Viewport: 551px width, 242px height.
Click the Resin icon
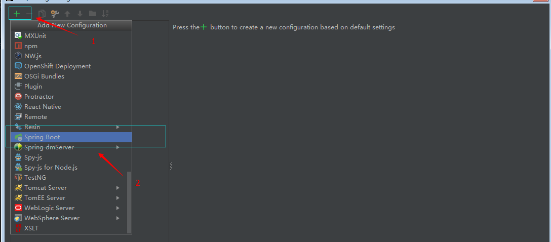click(x=18, y=127)
